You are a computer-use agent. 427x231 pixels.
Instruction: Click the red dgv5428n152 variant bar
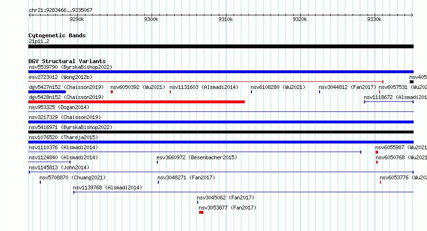pos(136,102)
